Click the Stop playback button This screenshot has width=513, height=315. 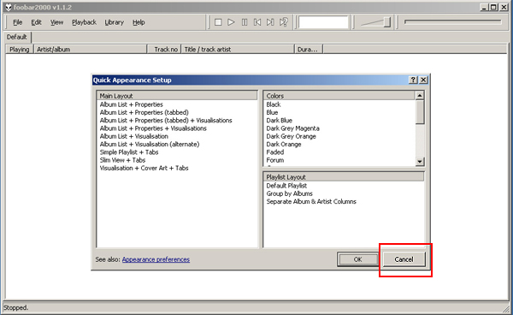click(218, 22)
